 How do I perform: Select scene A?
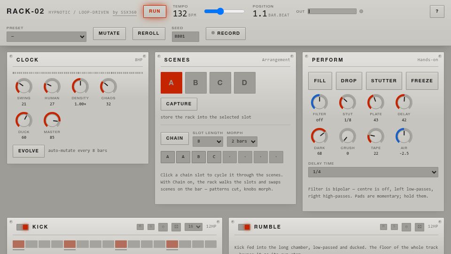(x=171, y=83)
